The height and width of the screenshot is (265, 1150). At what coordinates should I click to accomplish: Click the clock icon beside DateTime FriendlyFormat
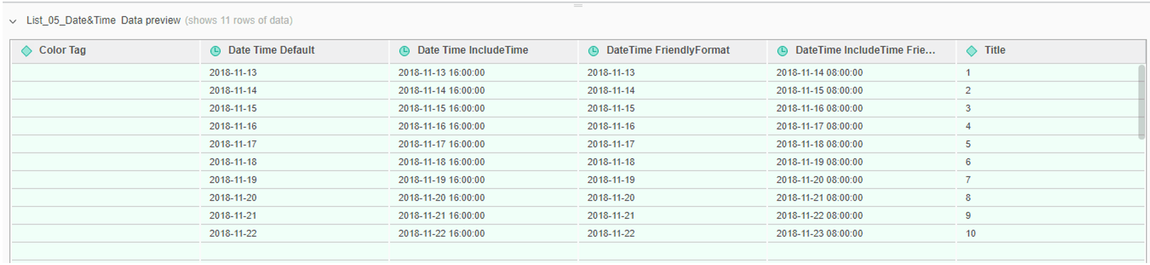coord(593,51)
